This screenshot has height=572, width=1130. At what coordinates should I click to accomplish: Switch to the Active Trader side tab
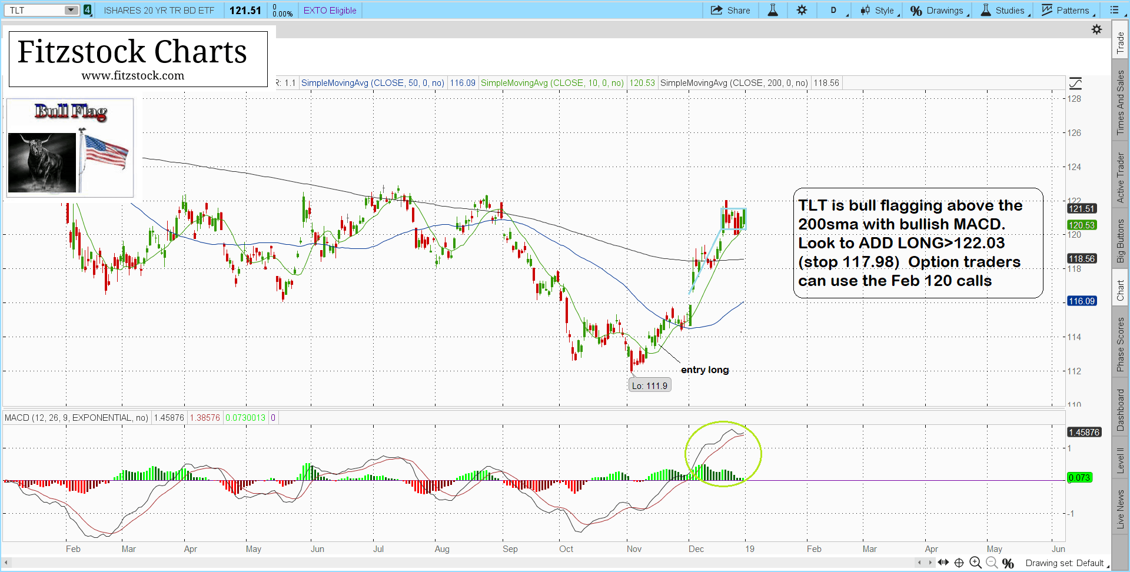[1121, 178]
